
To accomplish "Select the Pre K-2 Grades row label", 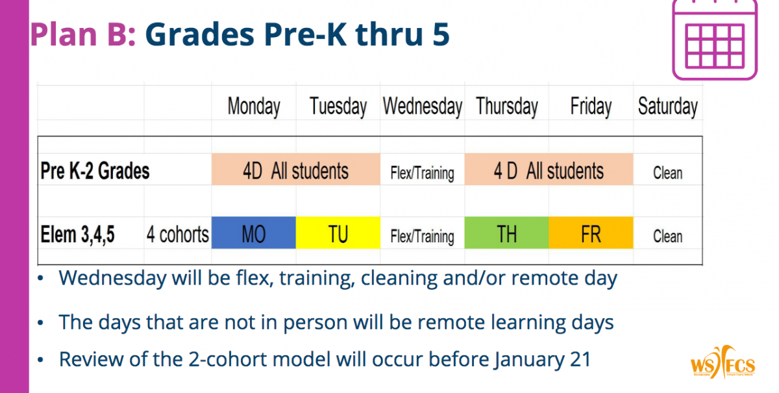I will point(95,171).
